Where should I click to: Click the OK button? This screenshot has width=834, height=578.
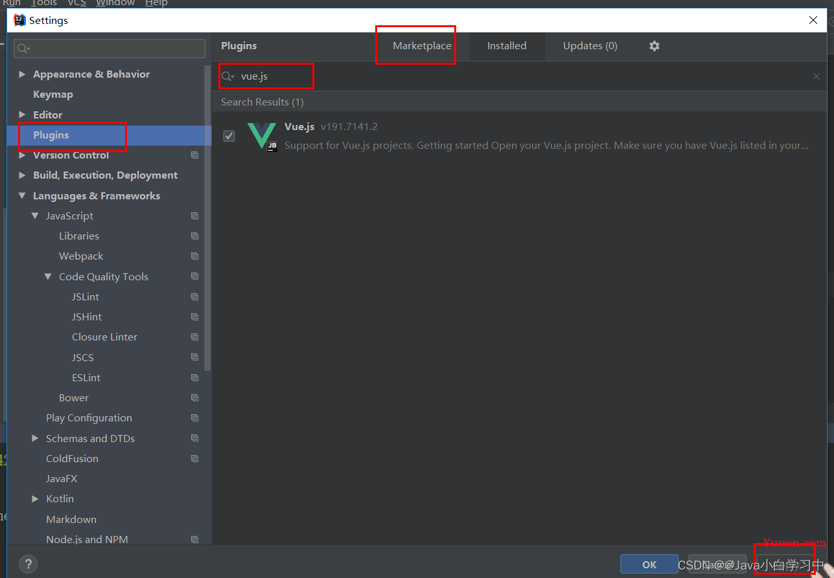point(649,564)
